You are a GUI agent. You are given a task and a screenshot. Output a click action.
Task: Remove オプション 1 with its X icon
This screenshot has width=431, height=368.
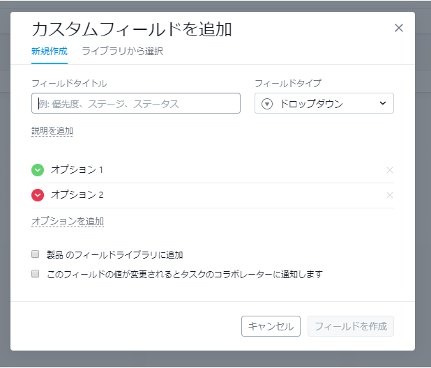tap(390, 170)
